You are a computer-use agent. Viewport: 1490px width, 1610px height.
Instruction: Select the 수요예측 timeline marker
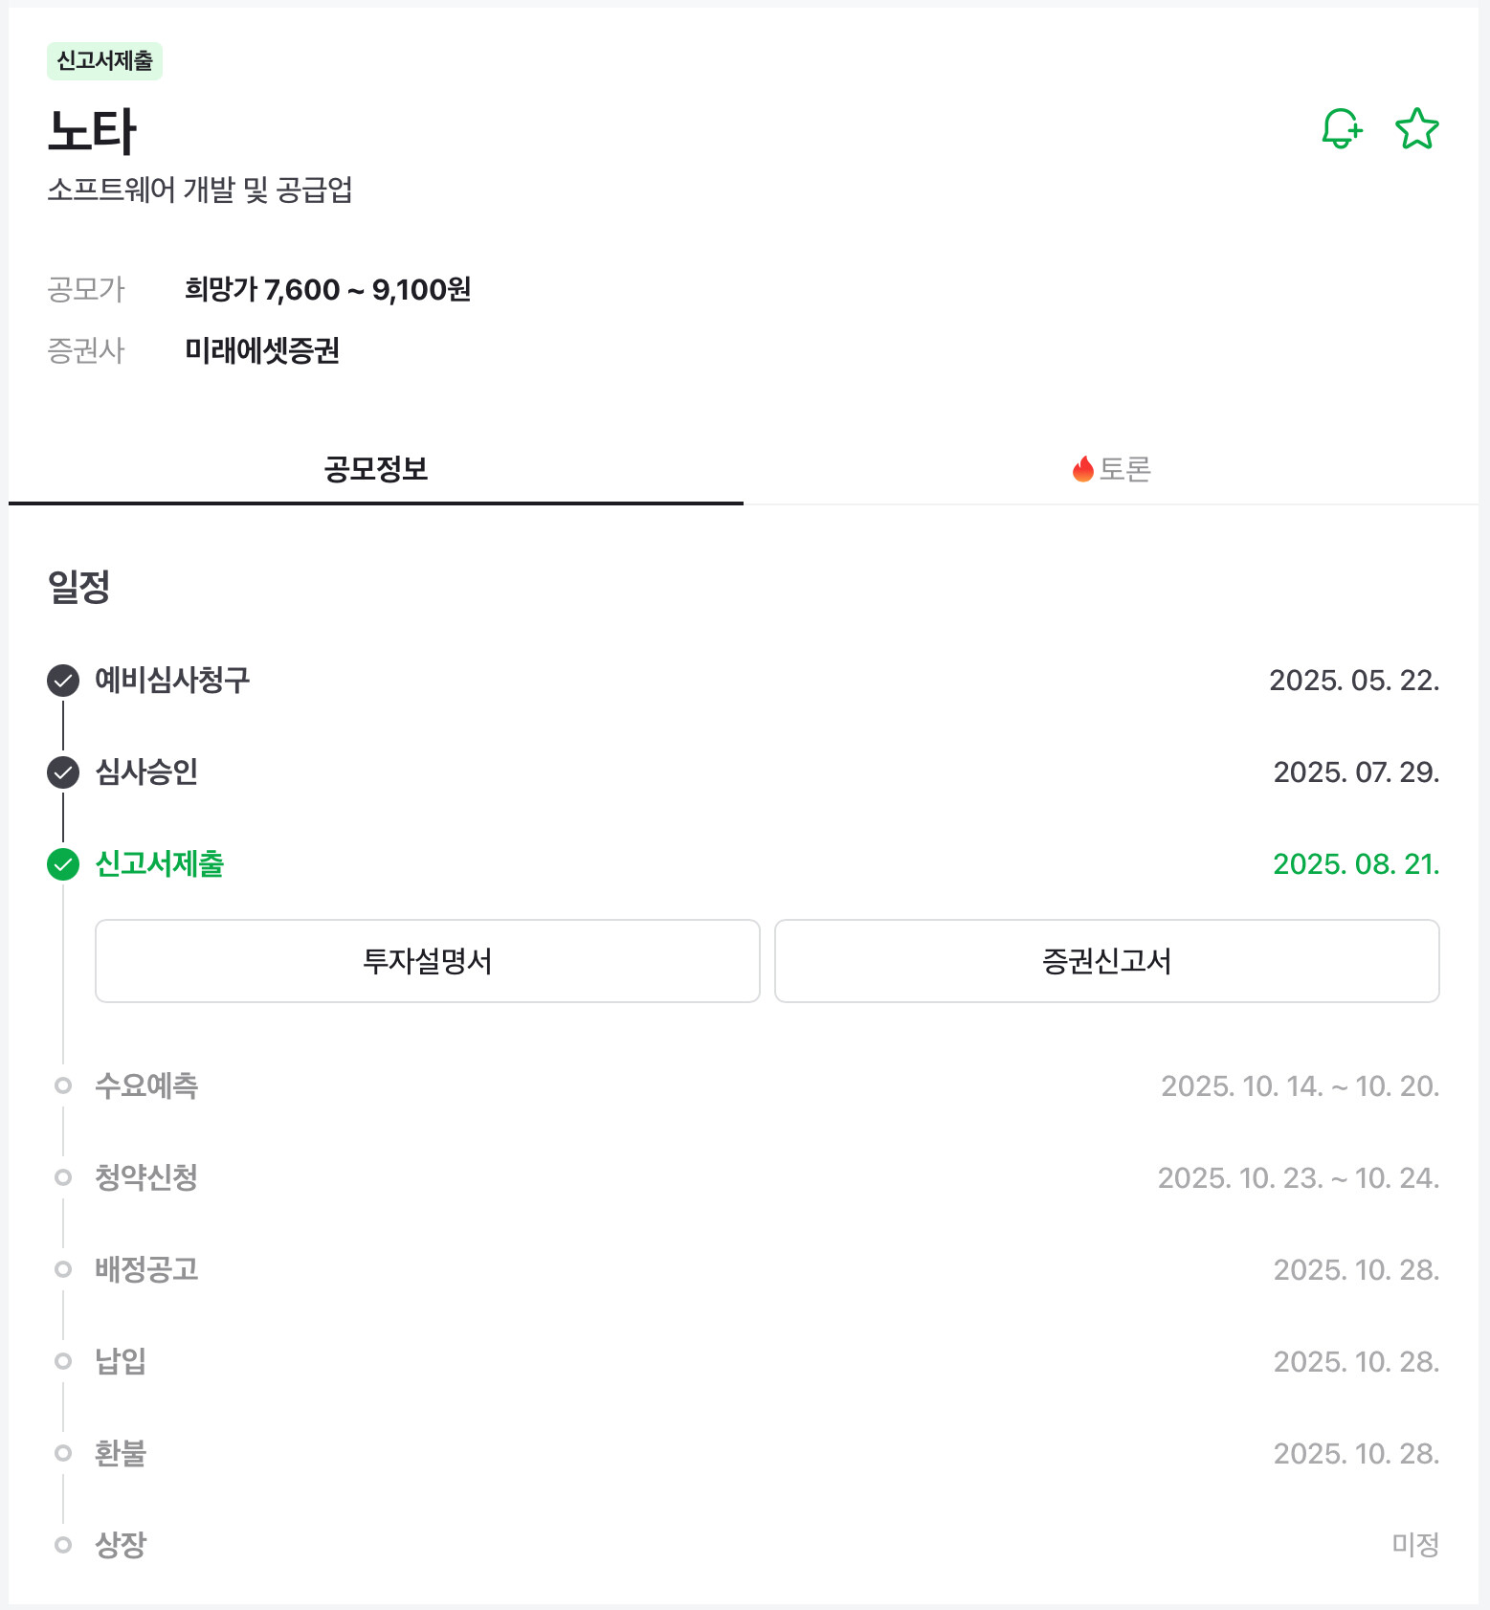coord(63,1085)
